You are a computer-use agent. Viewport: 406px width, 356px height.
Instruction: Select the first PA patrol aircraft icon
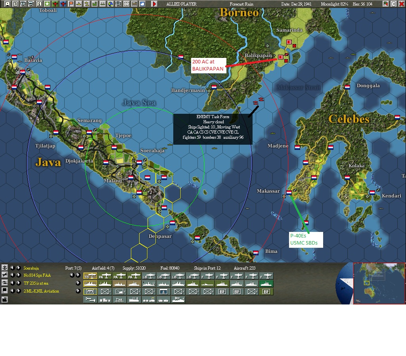coord(105,276)
